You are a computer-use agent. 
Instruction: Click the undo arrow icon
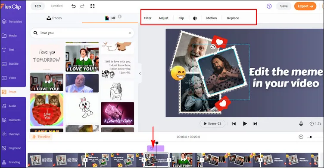point(74,6)
